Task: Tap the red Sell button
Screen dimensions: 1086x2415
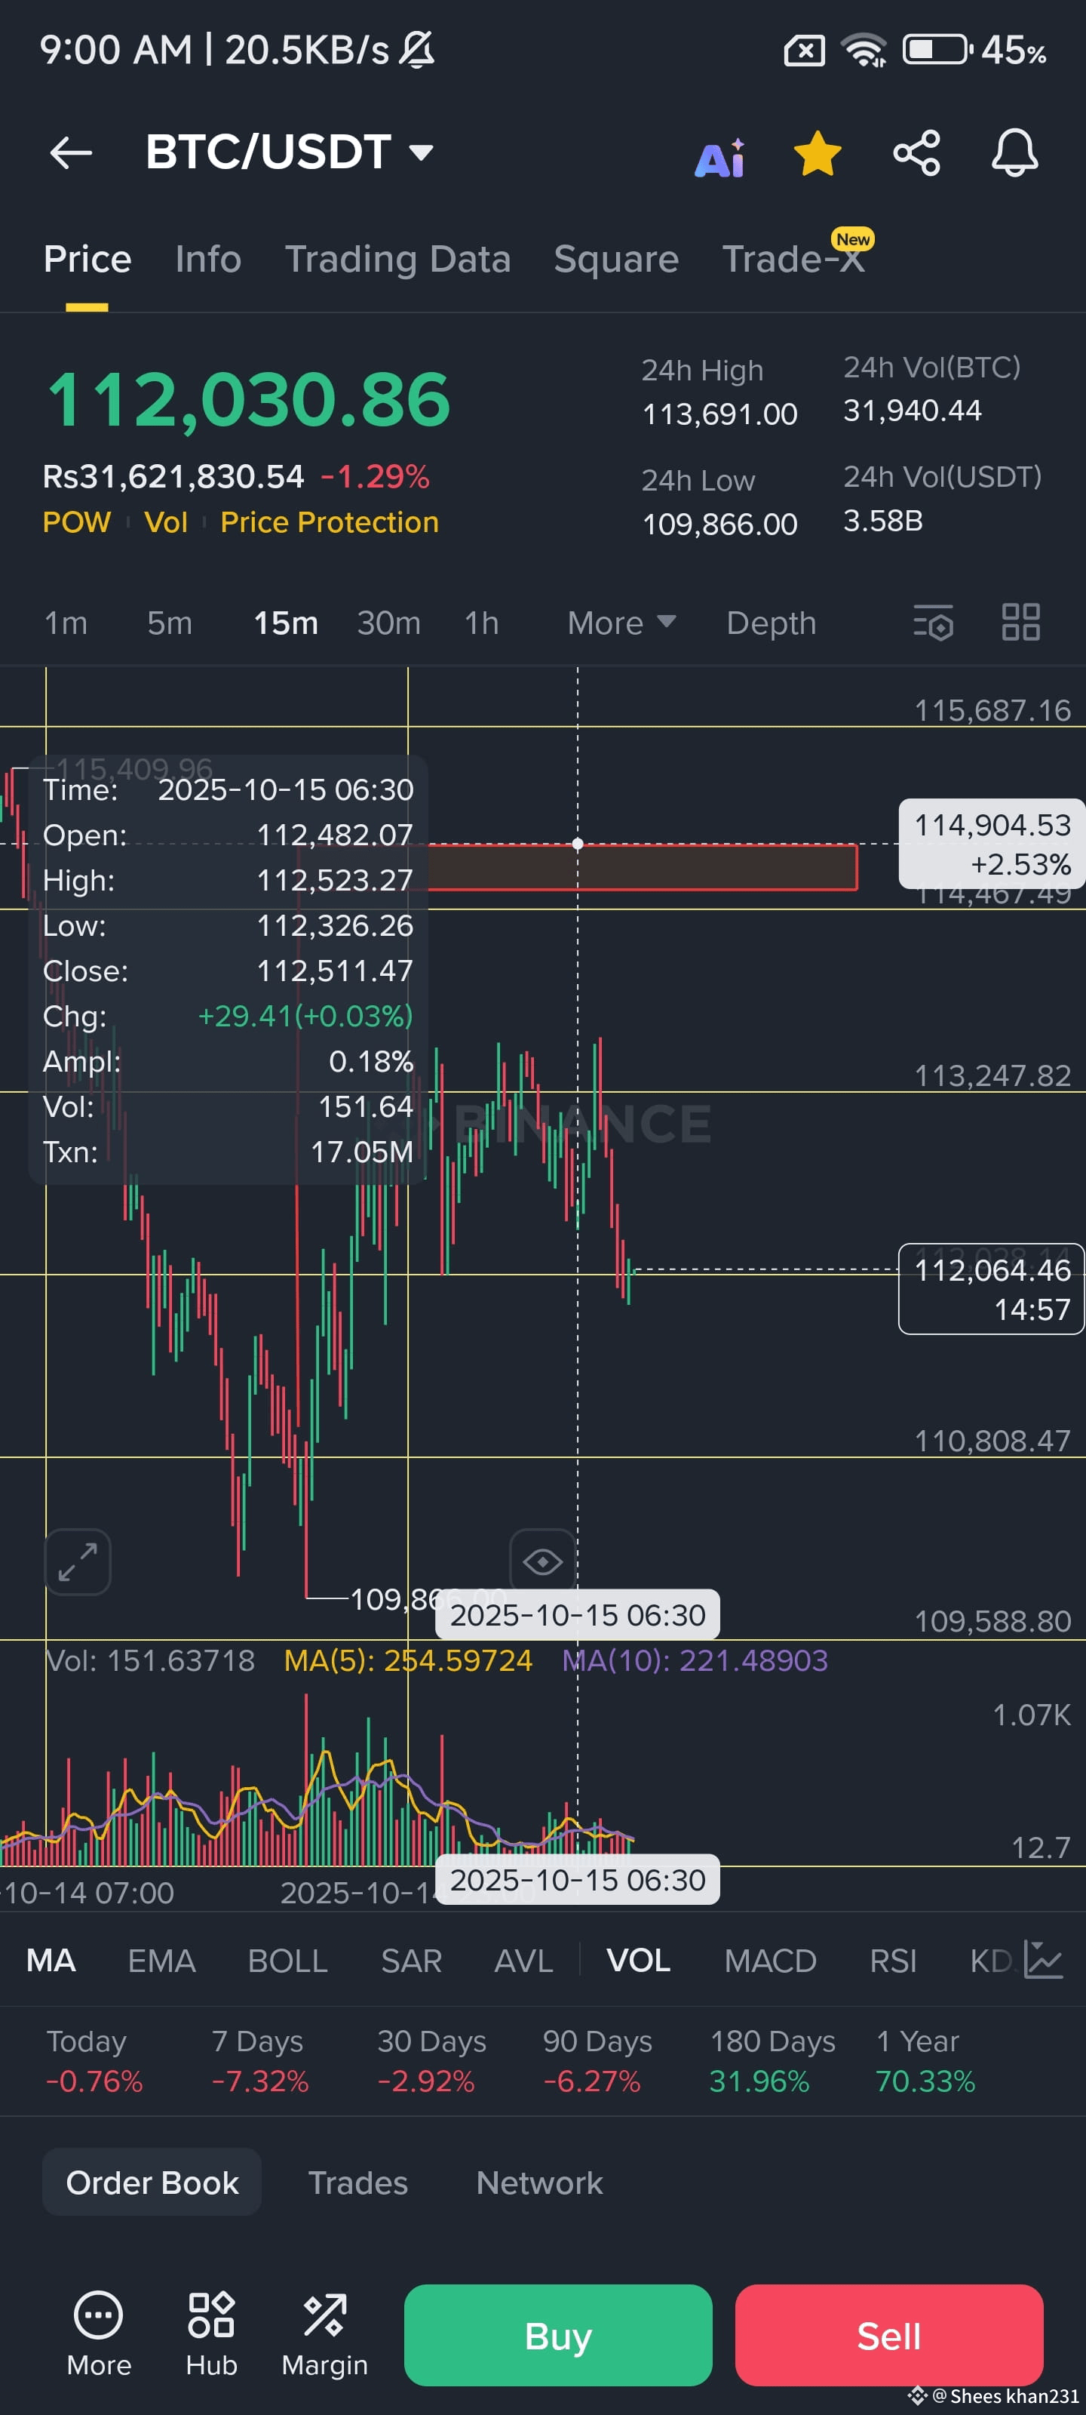Action: pyautogui.click(x=888, y=2335)
